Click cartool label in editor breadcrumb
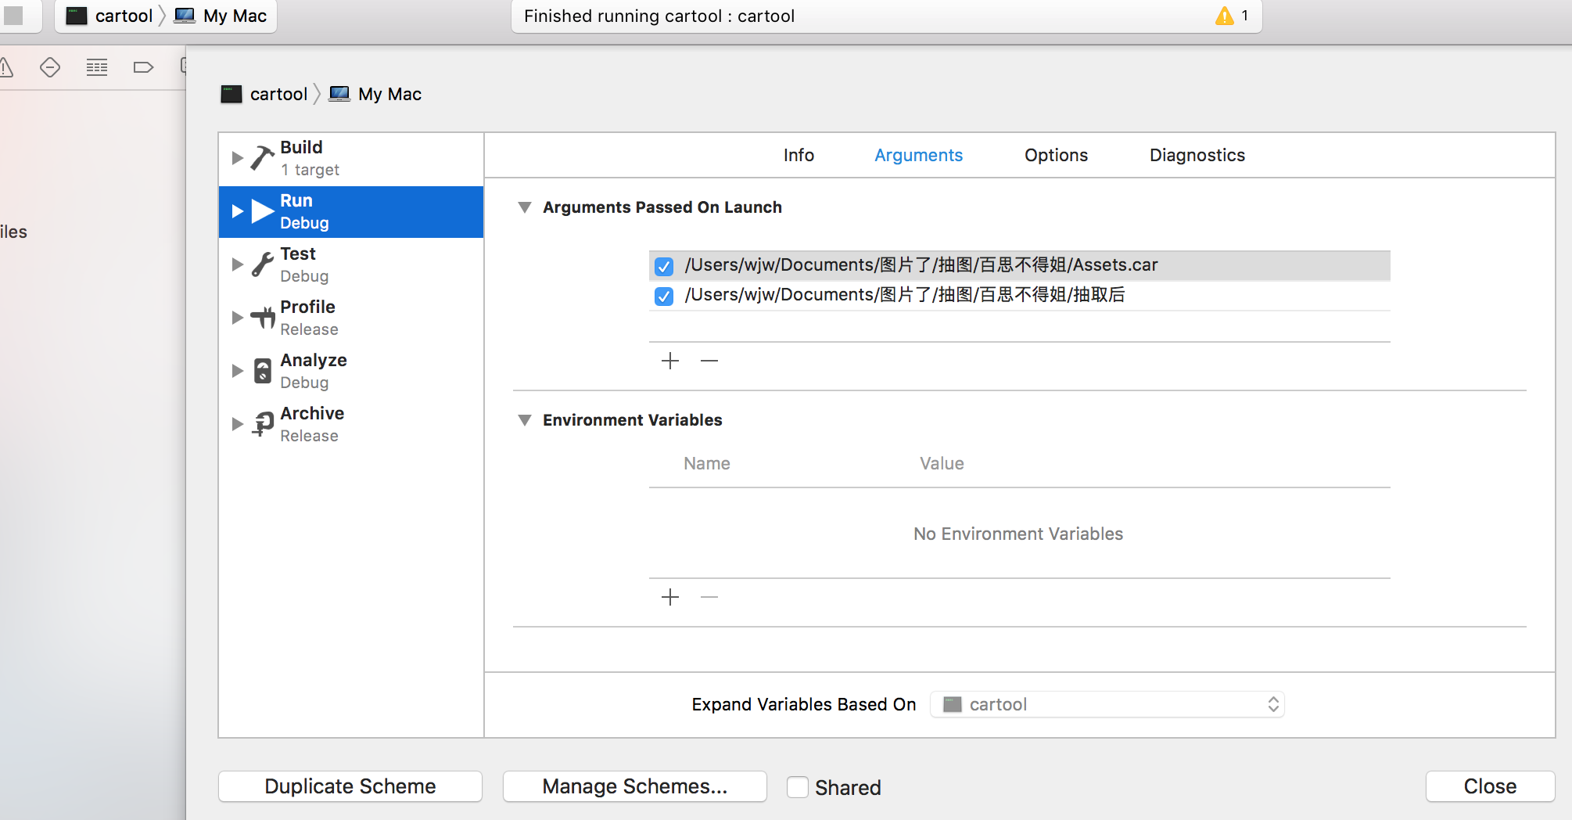1572x820 pixels. point(278,94)
